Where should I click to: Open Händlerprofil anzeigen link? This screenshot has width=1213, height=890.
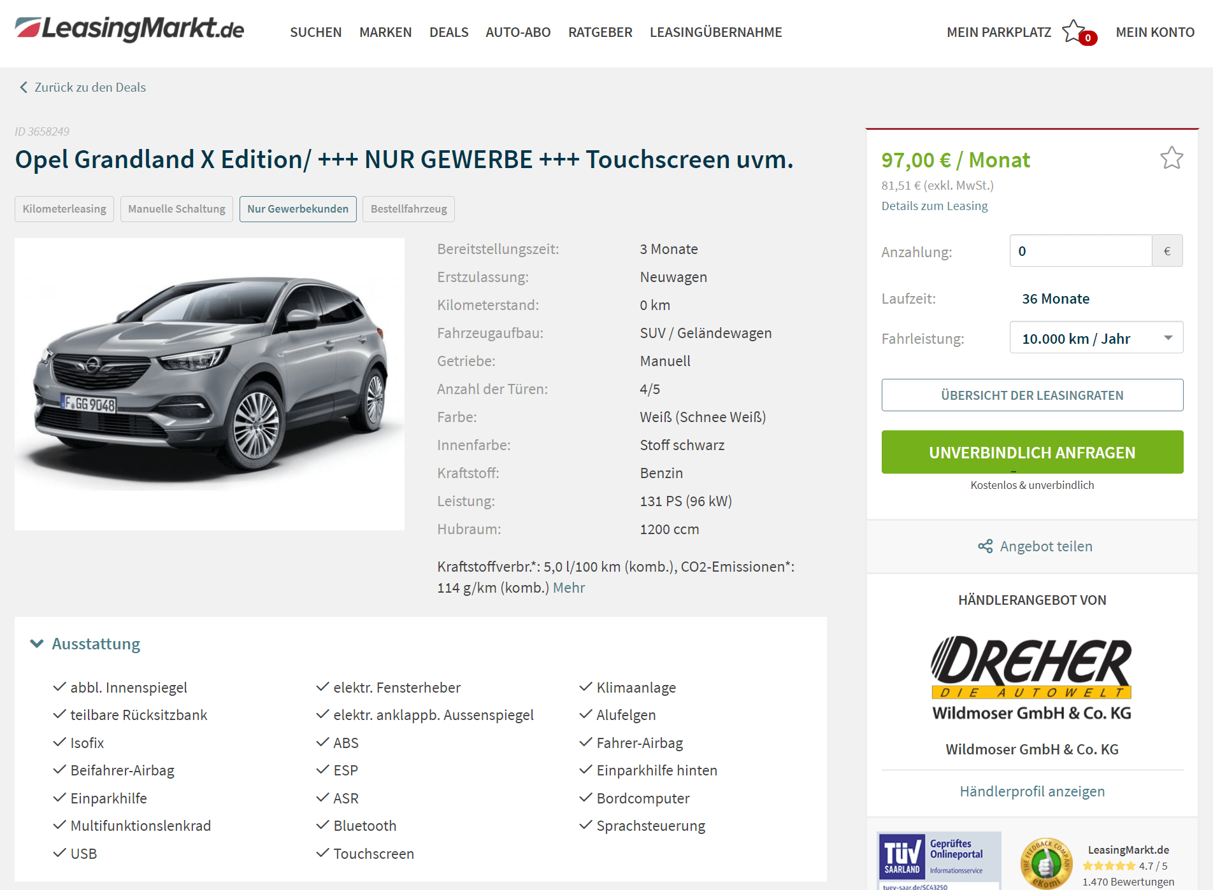click(1032, 791)
